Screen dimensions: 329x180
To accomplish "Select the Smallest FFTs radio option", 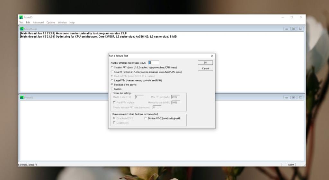I will point(112,67).
